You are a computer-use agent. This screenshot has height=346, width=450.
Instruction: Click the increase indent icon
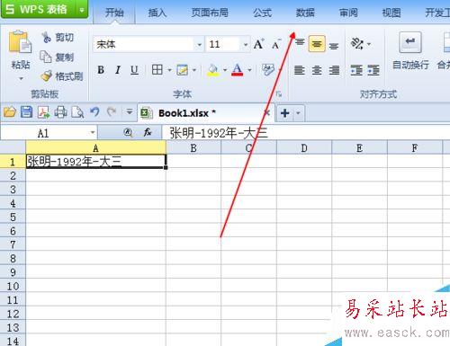[x=373, y=70]
